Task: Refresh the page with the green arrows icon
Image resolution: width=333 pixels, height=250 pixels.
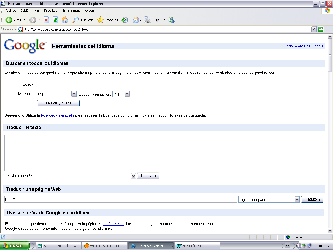Action: pyautogui.click(x=55, y=20)
